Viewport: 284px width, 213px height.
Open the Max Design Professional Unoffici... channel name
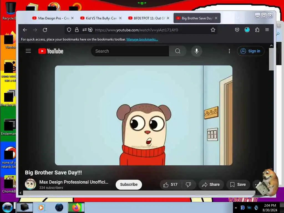(x=74, y=182)
